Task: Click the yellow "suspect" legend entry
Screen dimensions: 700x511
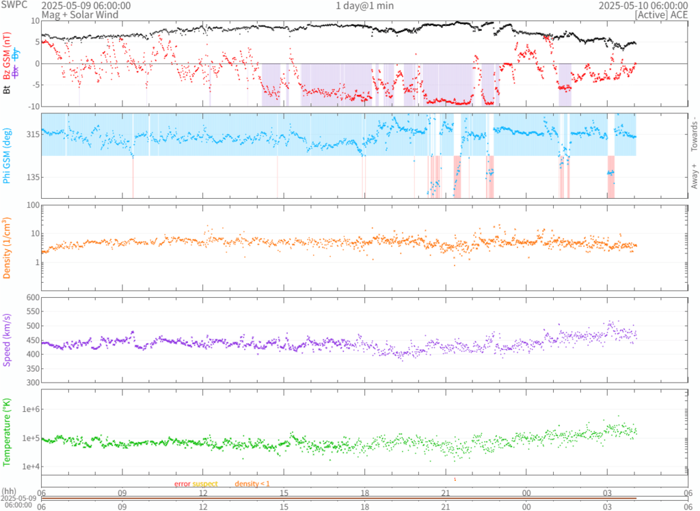Action: click(x=204, y=484)
